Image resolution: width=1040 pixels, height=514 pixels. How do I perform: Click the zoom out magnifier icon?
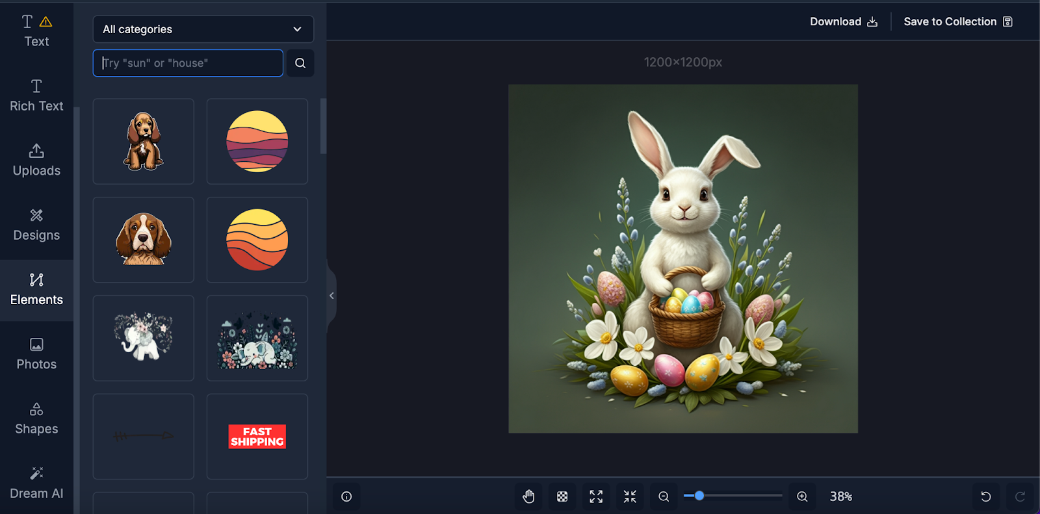664,496
